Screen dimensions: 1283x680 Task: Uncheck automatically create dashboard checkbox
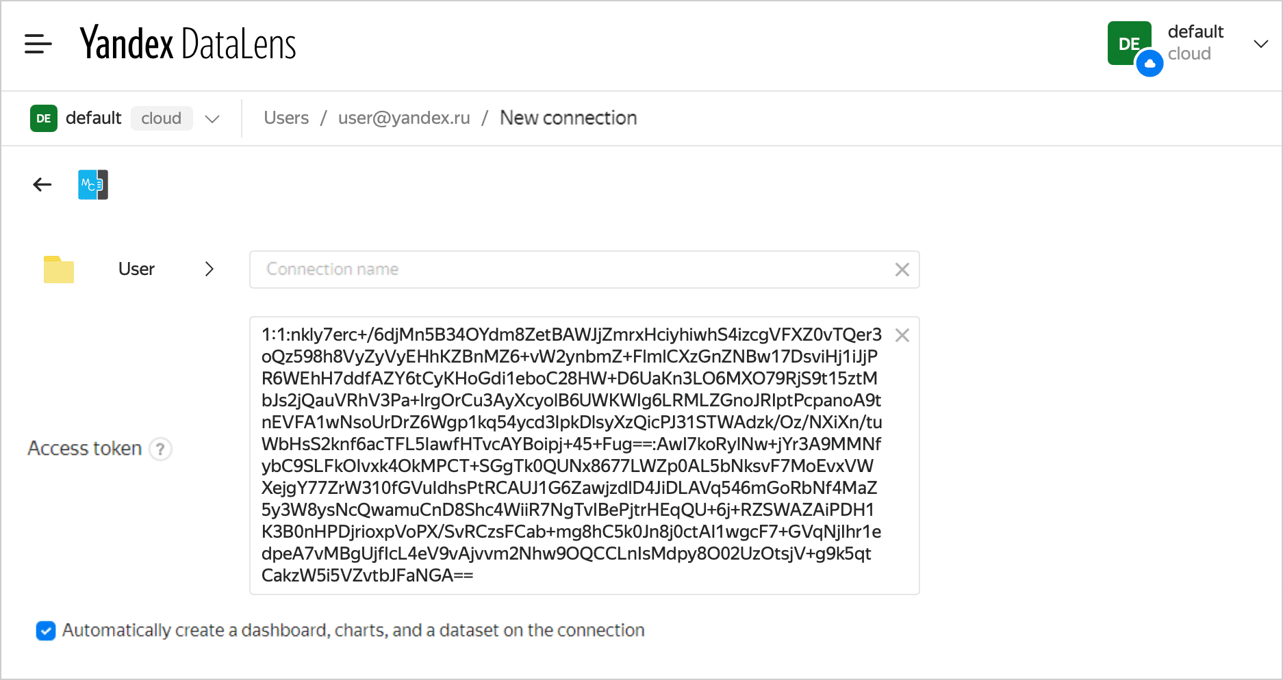[46, 631]
